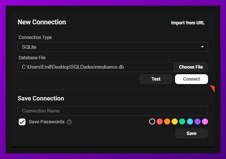Viewport: 226px width, 159px height.
Task: Click the Save Passwords label text
Action: click(x=46, y=122)
